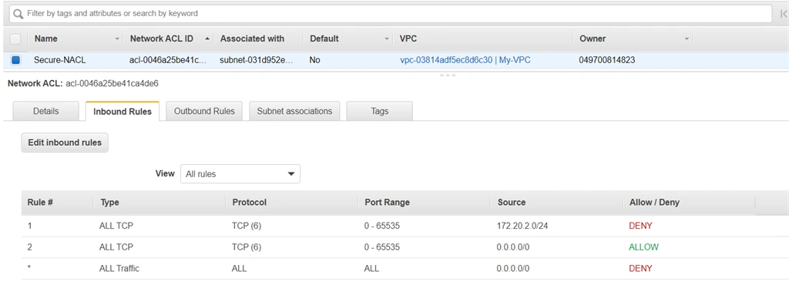789x305 pixels.
Task: Click the Allow / Deny column header
Action: point(654,203)
